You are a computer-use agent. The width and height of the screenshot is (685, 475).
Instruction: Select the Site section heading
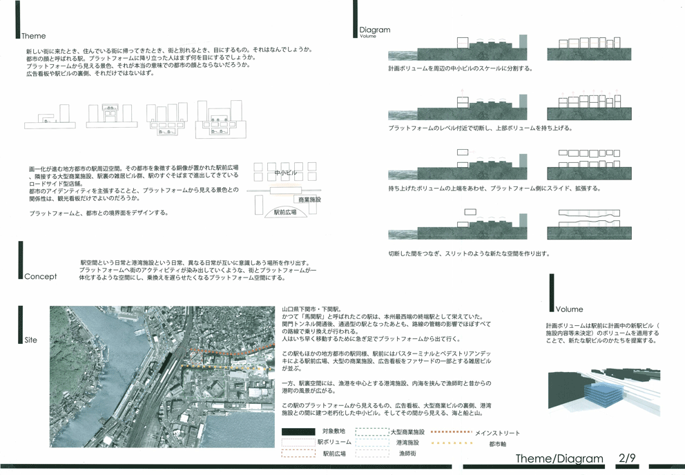[x=31, y=340]
